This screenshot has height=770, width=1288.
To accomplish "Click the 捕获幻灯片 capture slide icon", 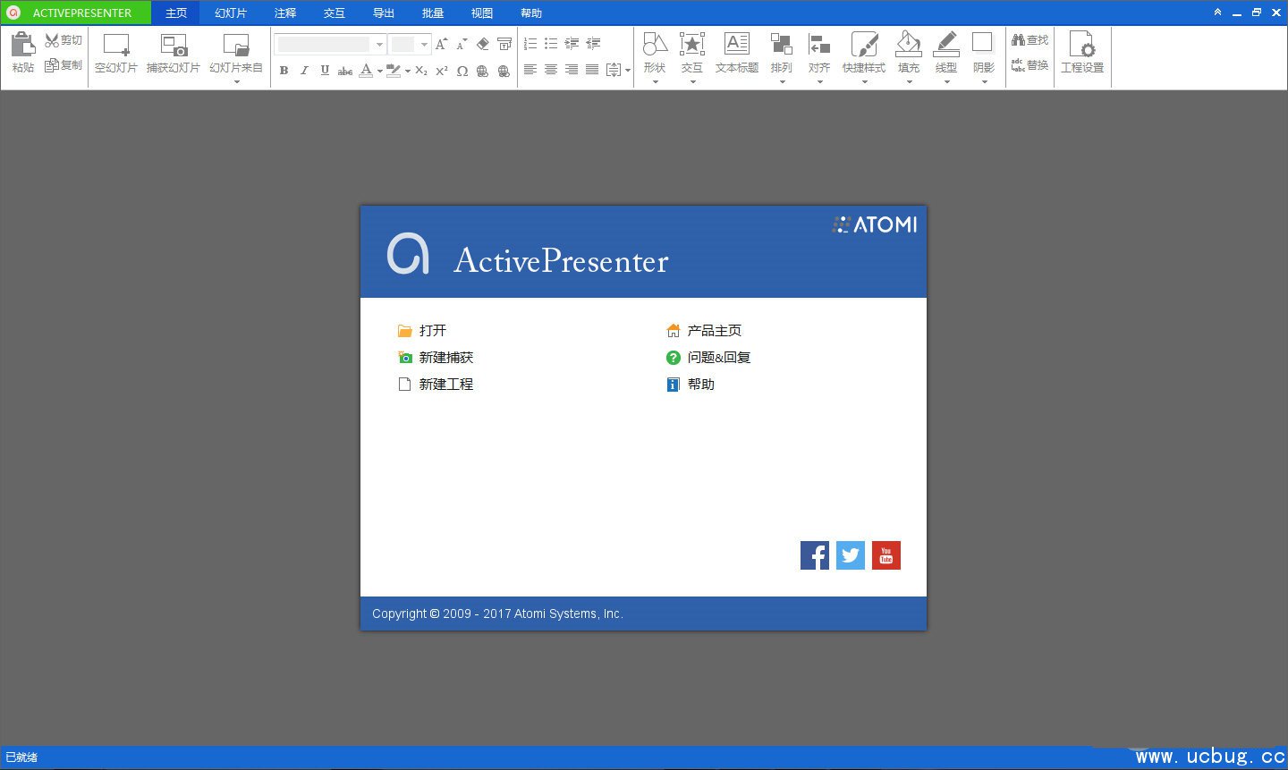I will (174, 45).
